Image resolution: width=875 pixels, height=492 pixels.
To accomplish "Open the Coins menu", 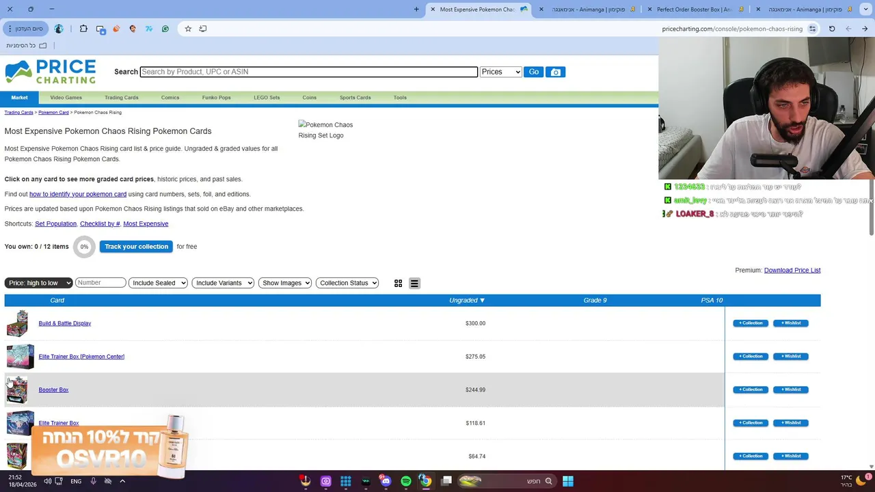I will coord(310,98).
